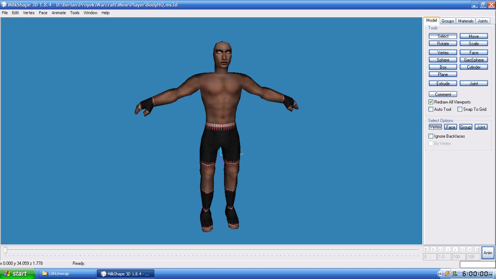Activate the Select tool button
The height and width of the screenshot is (279, 496).
click(443, 36)
